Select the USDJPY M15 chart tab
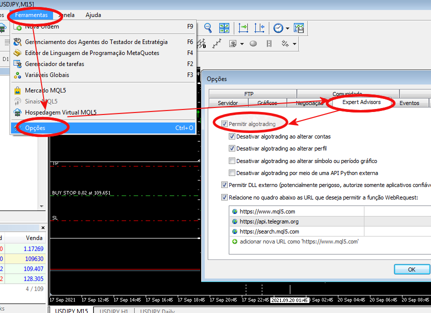This screenshot has width=431, height=313. pyautogui.click(x=72, y=310)
